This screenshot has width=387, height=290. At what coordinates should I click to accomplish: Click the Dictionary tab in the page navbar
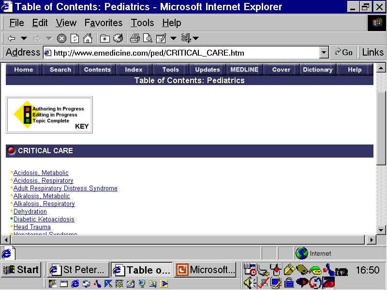pyautogui.click(x=318, y=70)
